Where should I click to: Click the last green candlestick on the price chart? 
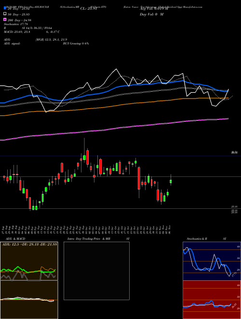coord(171,181)
